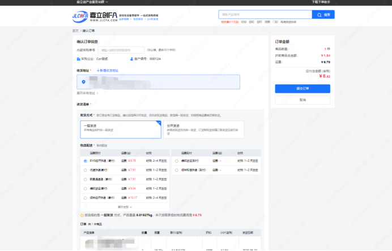392x251 pixels.
Task: Click the orange info icon in shipping summary
Action: point(82,215)
